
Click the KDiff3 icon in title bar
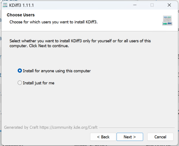click(5, 5)
